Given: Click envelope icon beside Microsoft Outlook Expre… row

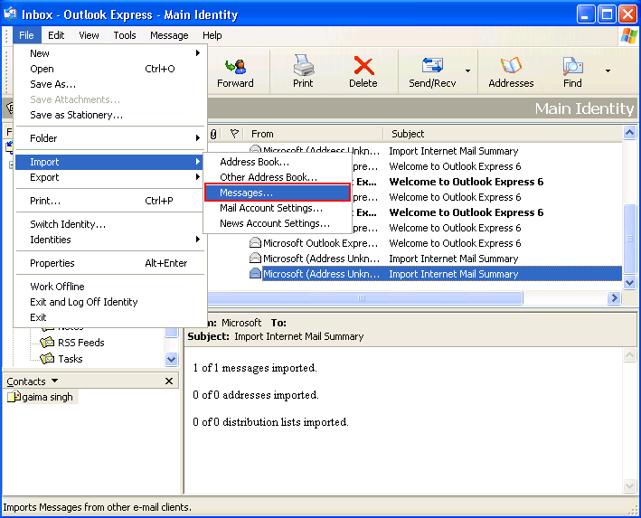Looking at the screenshot, I should pyautogui.click(x=255, y=242).
